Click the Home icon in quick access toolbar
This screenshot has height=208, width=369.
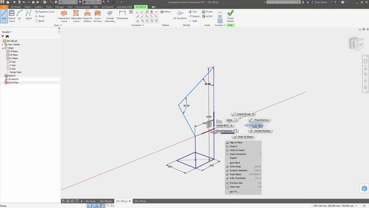33,2
